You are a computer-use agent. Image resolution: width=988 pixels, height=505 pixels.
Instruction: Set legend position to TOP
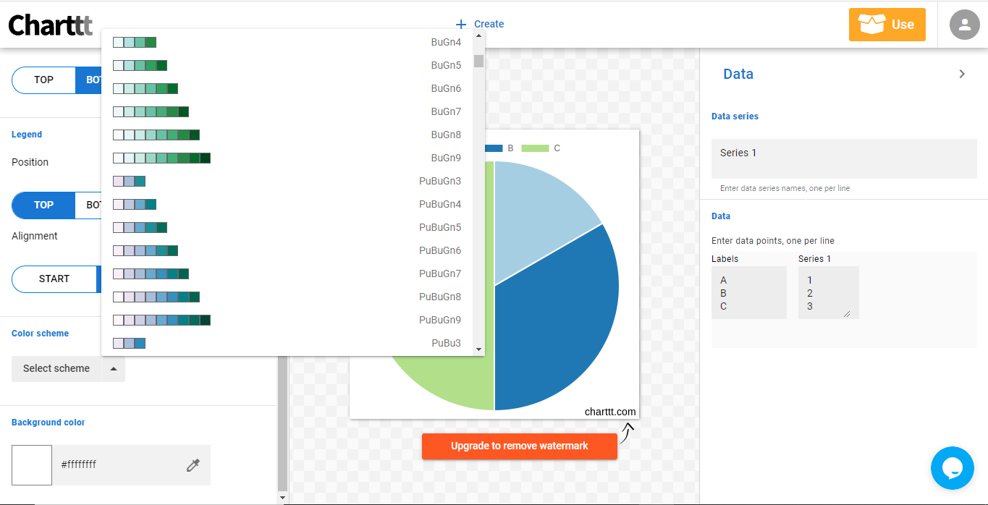point(43,205)
